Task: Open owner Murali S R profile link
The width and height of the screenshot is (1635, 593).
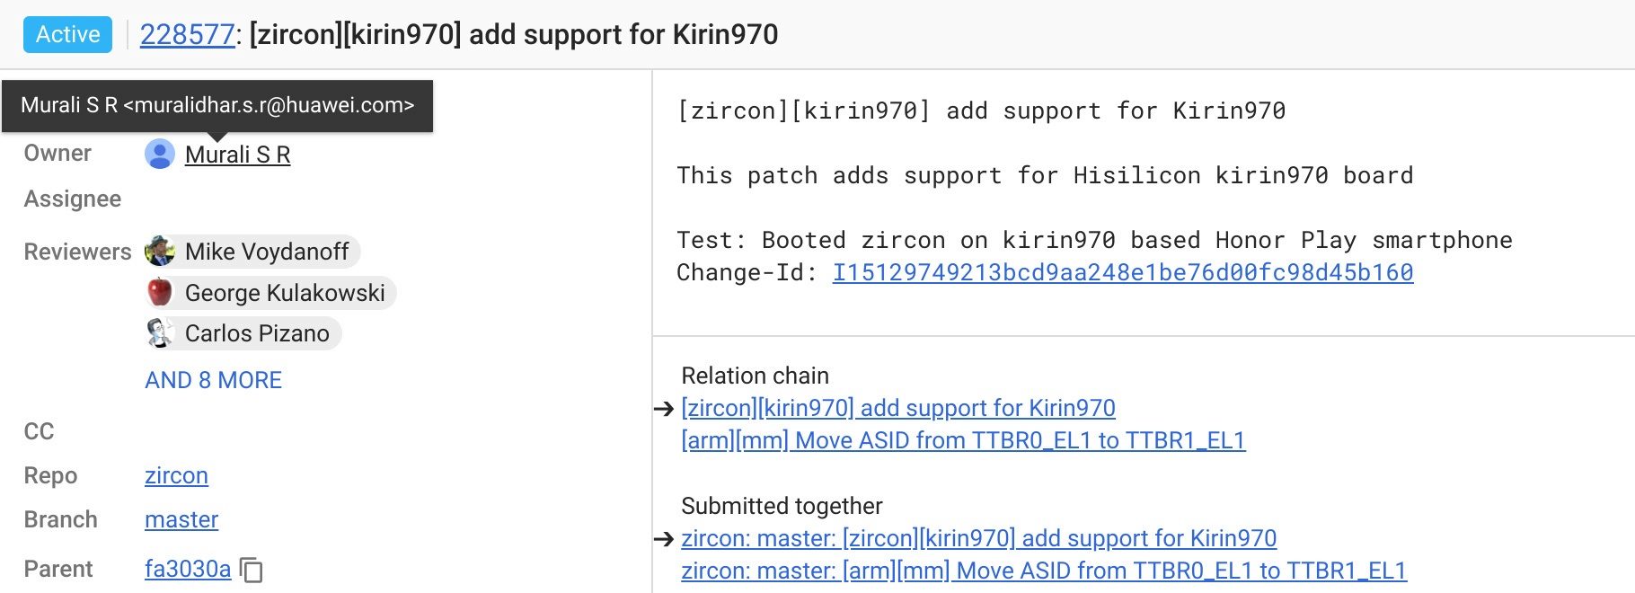Action: (237, 155)
